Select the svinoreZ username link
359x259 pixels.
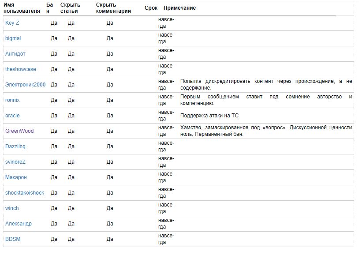point(15,162)
